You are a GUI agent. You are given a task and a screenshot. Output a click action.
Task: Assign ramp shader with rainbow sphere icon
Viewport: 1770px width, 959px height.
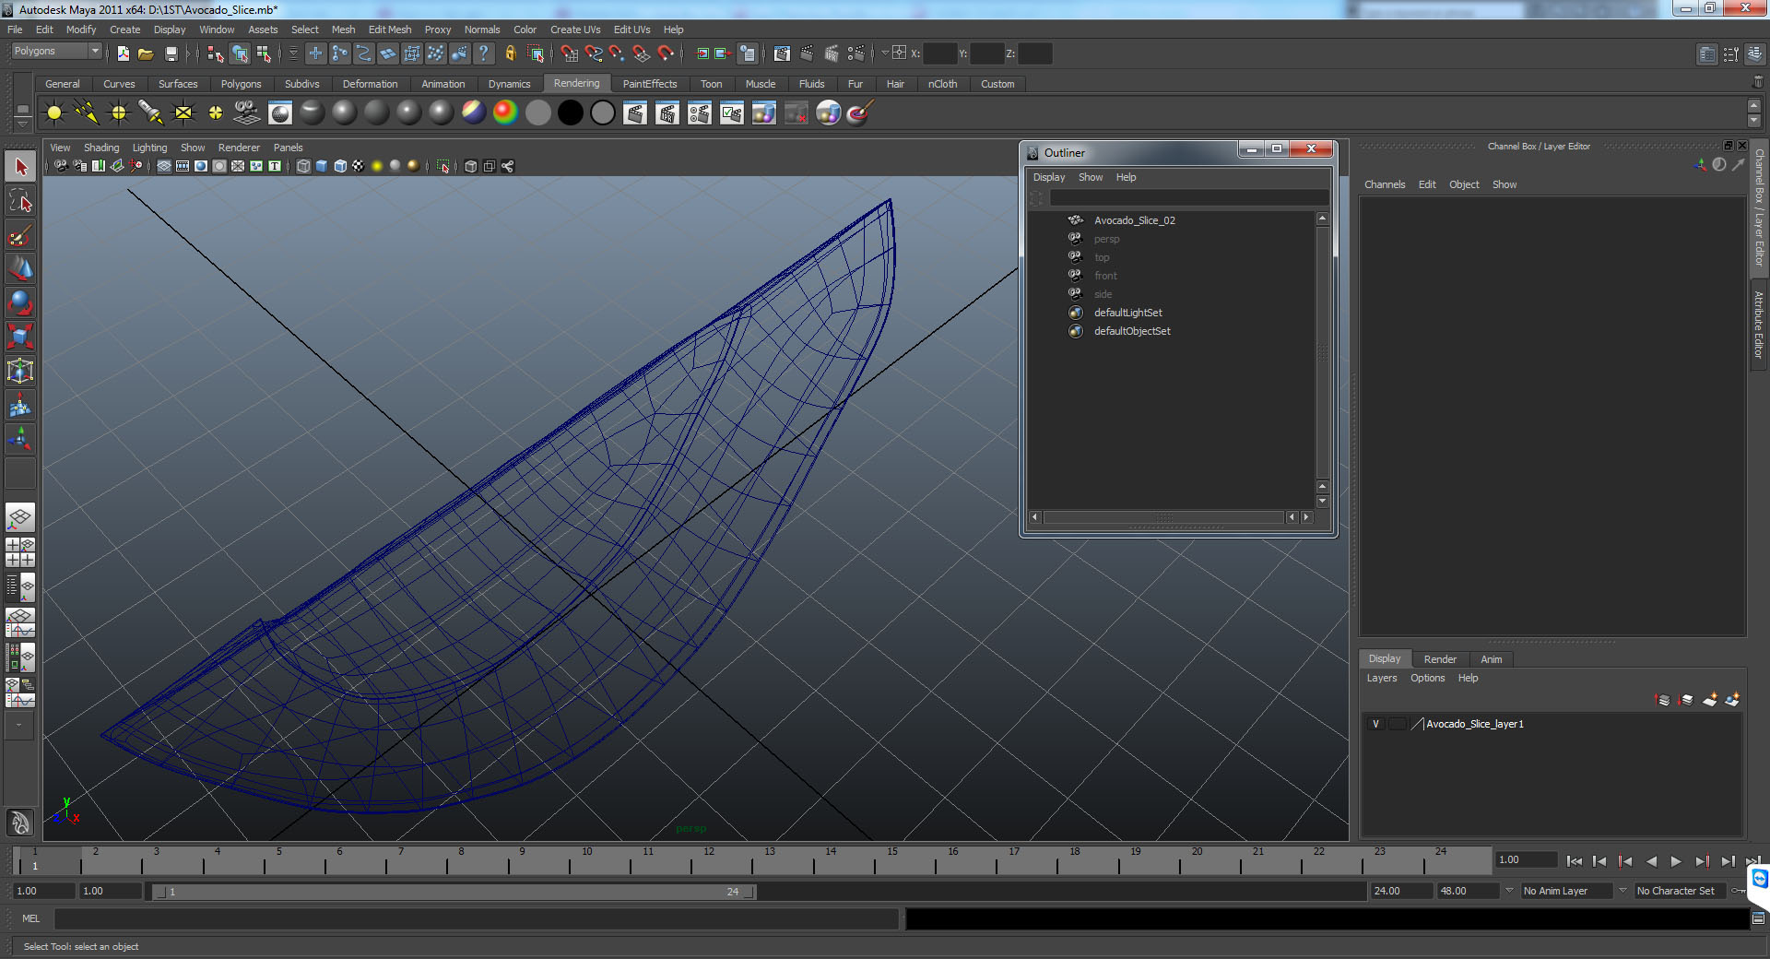tap(505, 113)
